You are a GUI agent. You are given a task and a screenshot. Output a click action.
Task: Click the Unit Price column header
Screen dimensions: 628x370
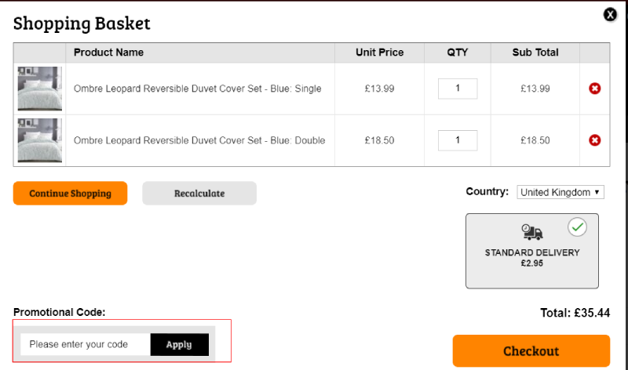point(379,53)
